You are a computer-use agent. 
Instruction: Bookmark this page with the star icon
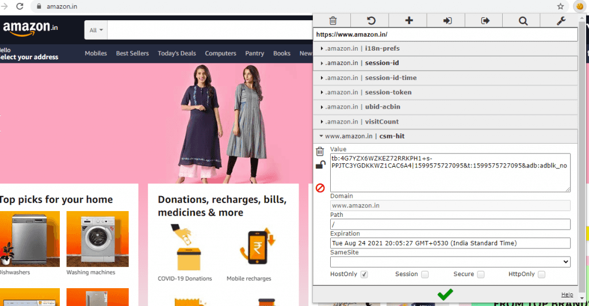coord(560,6)
